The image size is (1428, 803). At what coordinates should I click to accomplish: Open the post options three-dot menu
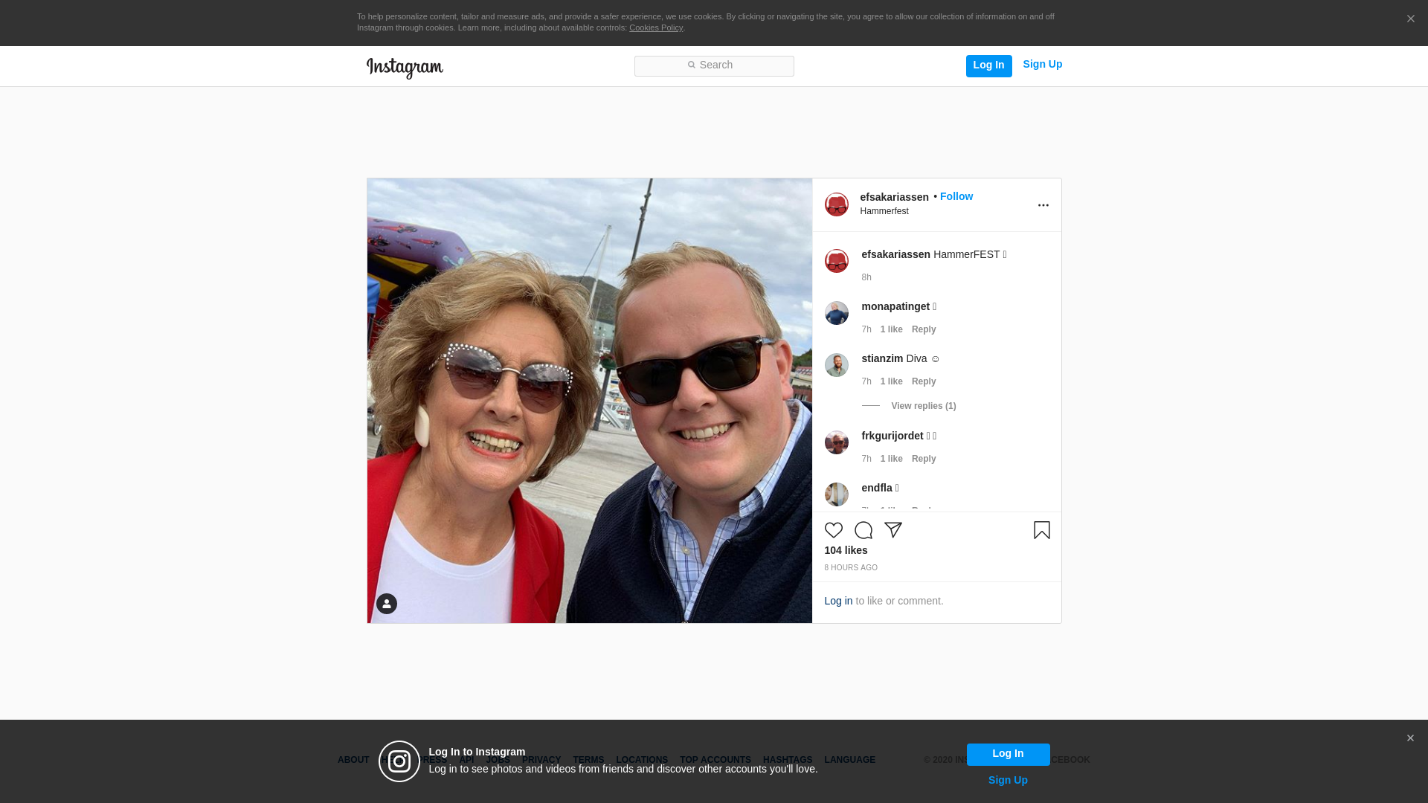point(1043,205)
